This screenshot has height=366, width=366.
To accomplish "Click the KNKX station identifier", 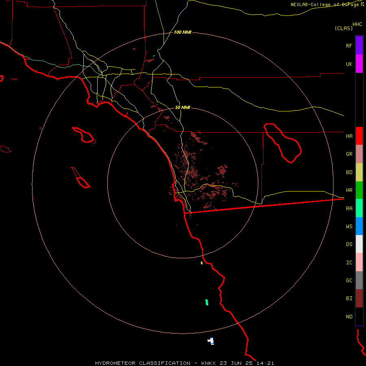I will [209, 363].
